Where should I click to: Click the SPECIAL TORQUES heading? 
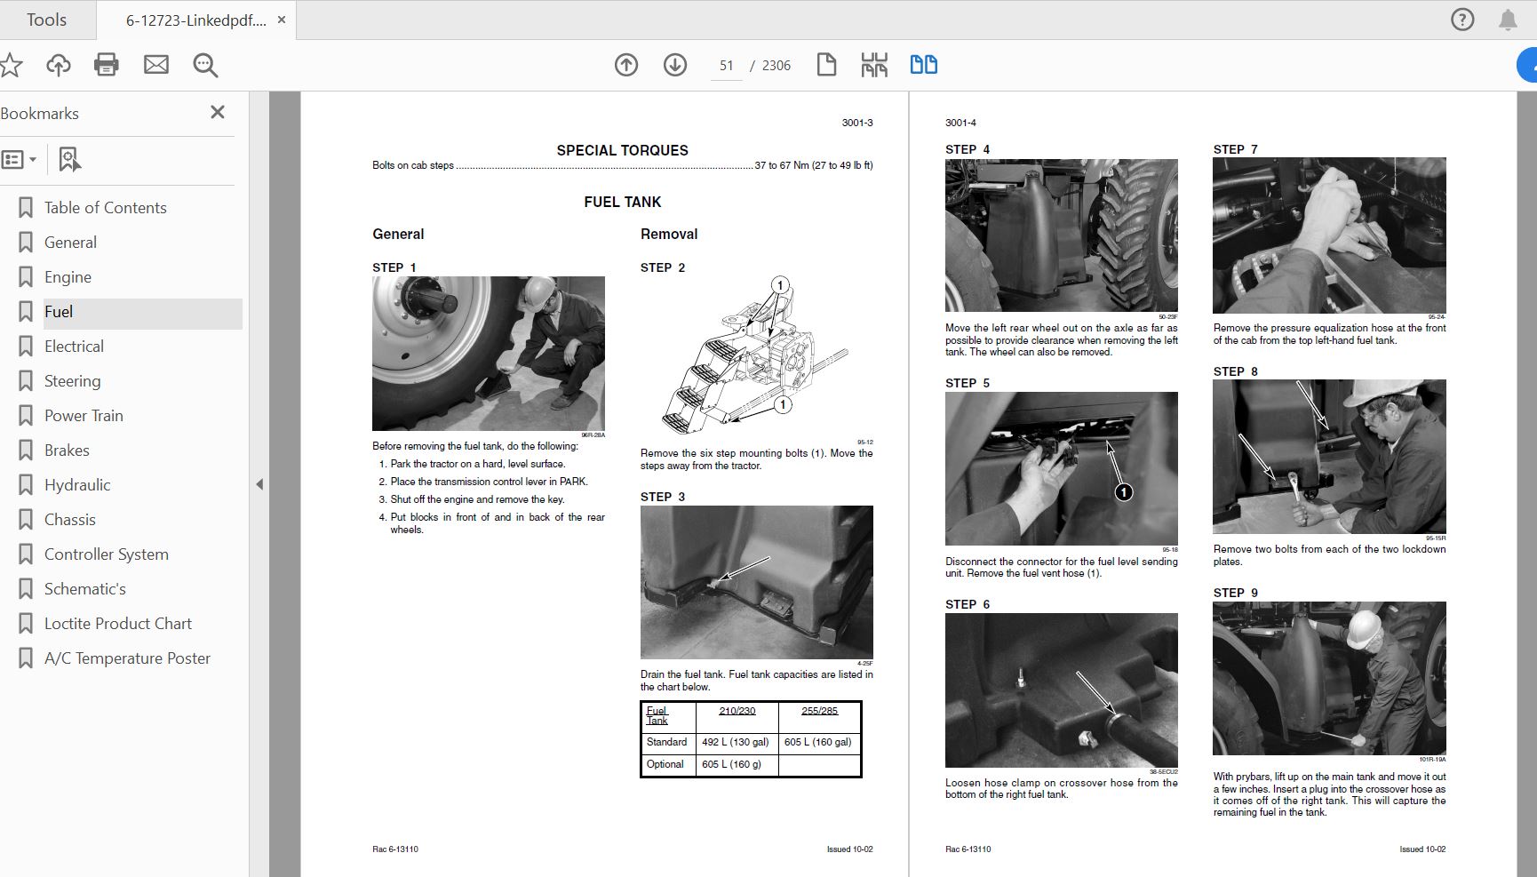623,150
